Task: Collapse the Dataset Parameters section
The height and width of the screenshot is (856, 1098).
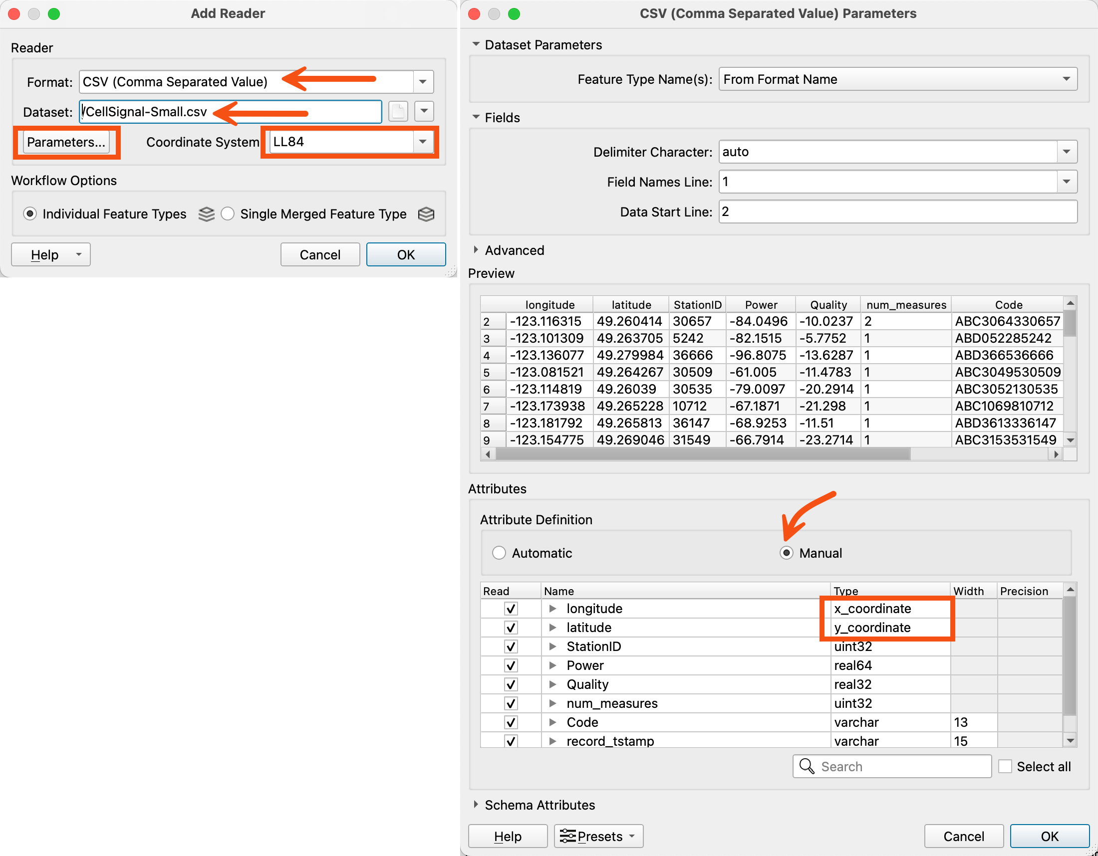Action: tap(476, 44)
